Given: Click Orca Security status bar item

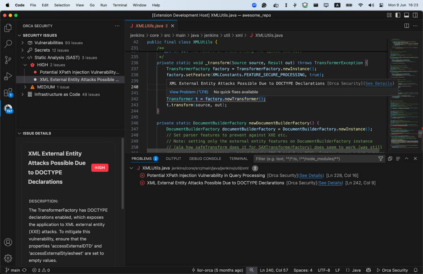Looking at the screenshot, I should coord(392,270).
